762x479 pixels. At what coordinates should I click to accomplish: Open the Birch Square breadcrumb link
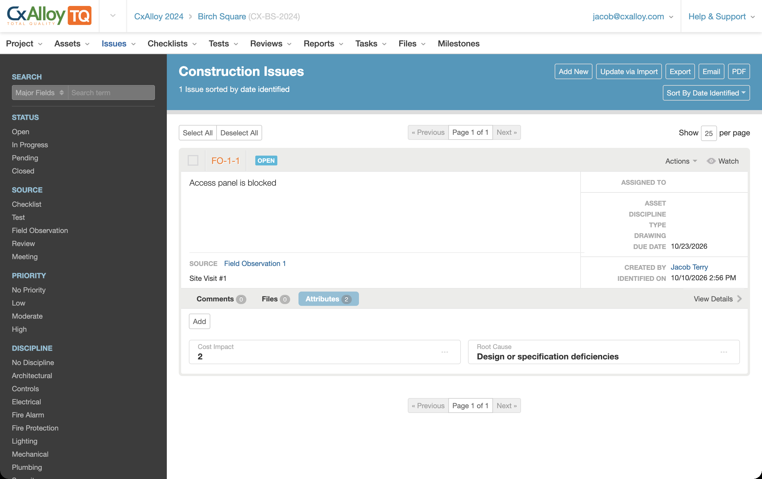(222, 16)
